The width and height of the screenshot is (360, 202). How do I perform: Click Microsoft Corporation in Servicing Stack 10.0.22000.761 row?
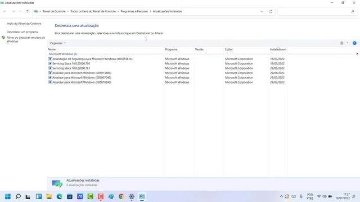(x=238, y=68)
